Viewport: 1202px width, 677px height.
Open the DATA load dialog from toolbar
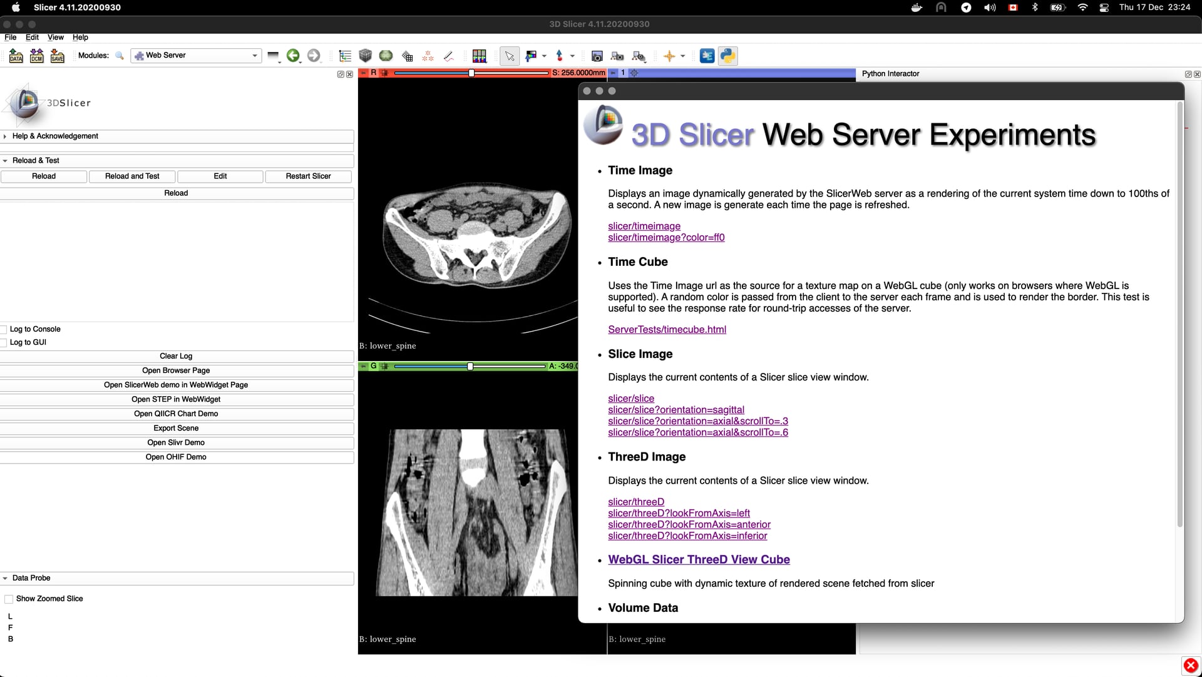click(x=16, y=56)
